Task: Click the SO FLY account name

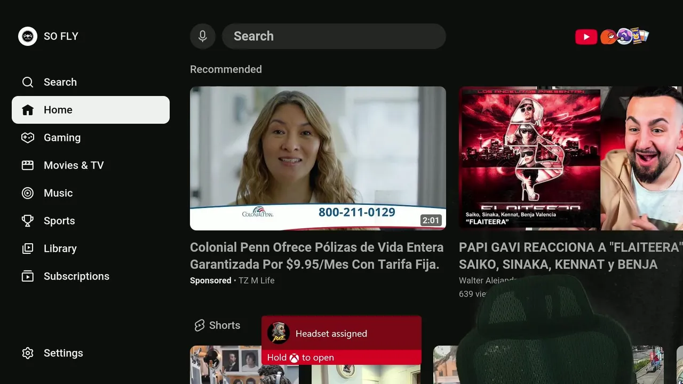Action: coord(61,36)
